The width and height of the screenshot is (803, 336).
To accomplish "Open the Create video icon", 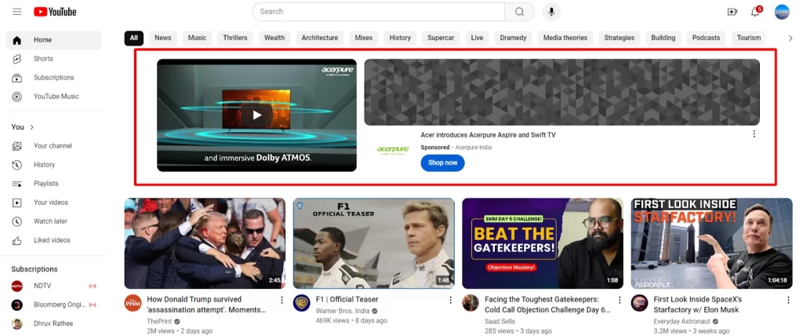I will click(x=732, y=12).
